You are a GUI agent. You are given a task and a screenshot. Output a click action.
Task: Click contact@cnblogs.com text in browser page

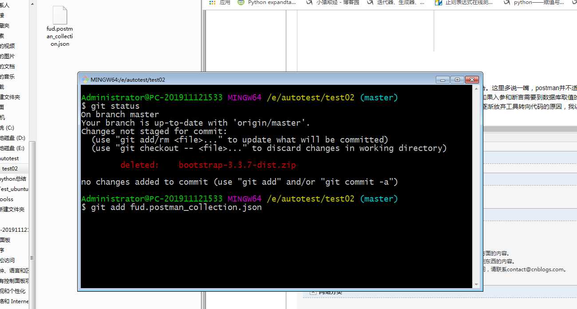535,269
